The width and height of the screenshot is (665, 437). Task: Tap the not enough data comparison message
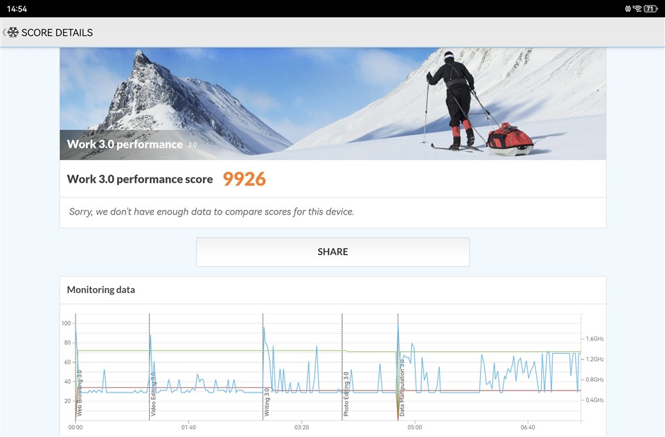(211, 212)
